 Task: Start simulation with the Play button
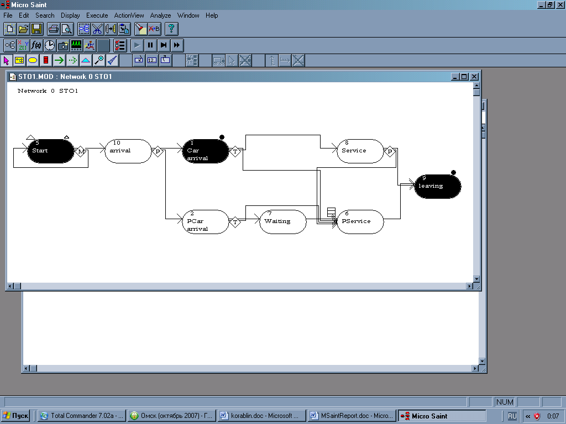pyautogui.click(x=137, y=45)
